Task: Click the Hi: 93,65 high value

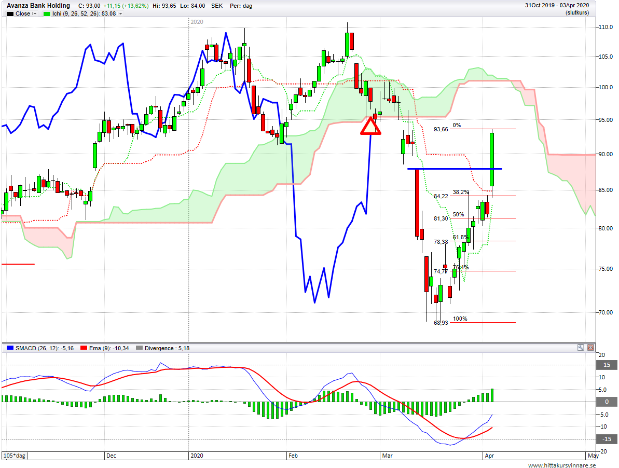Action: pyautogui.click(x=164, y=6)
